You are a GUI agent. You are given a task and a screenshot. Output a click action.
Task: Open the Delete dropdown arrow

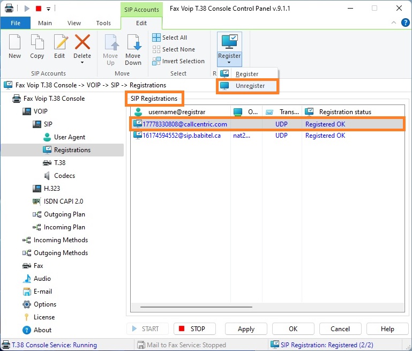pyautogui.click(x=83, y=63)
